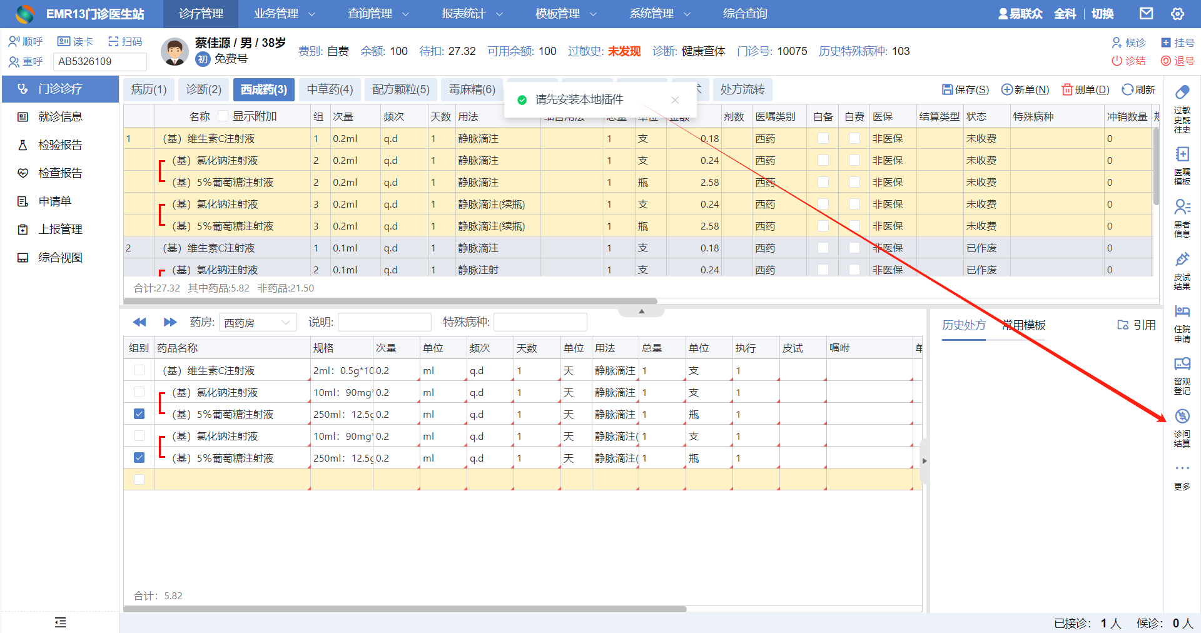
Task: Open 皮试结果 skin test results
Action: tap(1182, 271)
